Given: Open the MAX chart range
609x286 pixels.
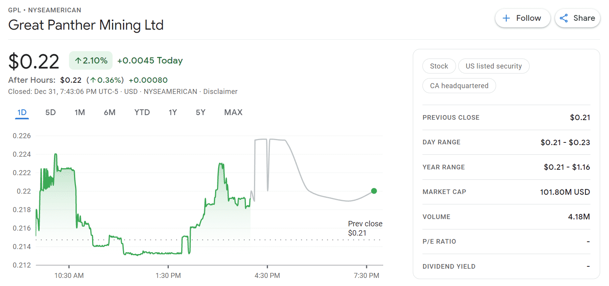Looking at the screenshot, I should pos(233,112).
